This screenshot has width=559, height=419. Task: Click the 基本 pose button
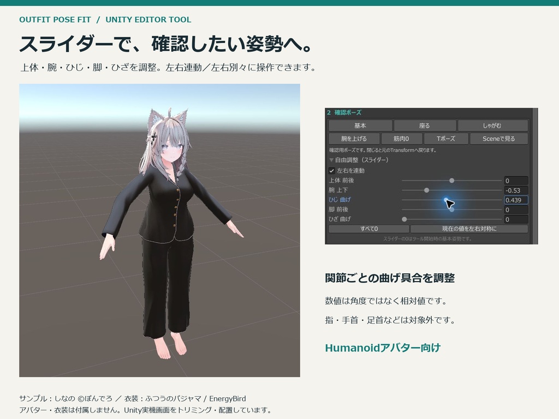coord(360,125)
